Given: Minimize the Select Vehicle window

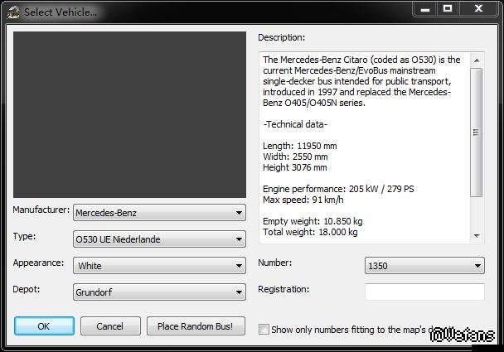Looking at the screenshot, I should [x=425, y=8].
